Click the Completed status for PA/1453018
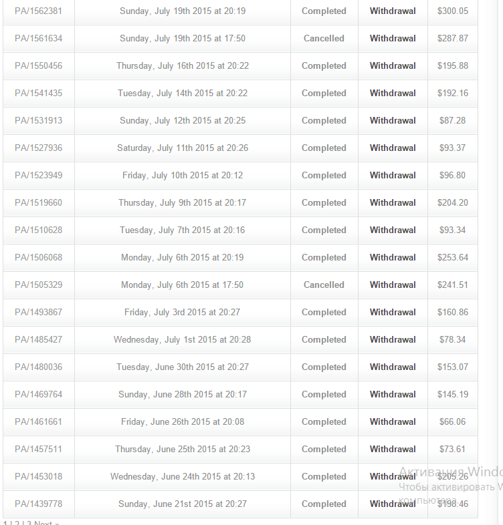Screen dimensions: 503x525 324,476
